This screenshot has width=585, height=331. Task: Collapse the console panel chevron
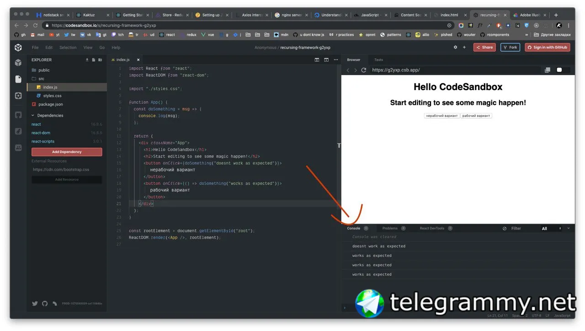tap(569, 228)
